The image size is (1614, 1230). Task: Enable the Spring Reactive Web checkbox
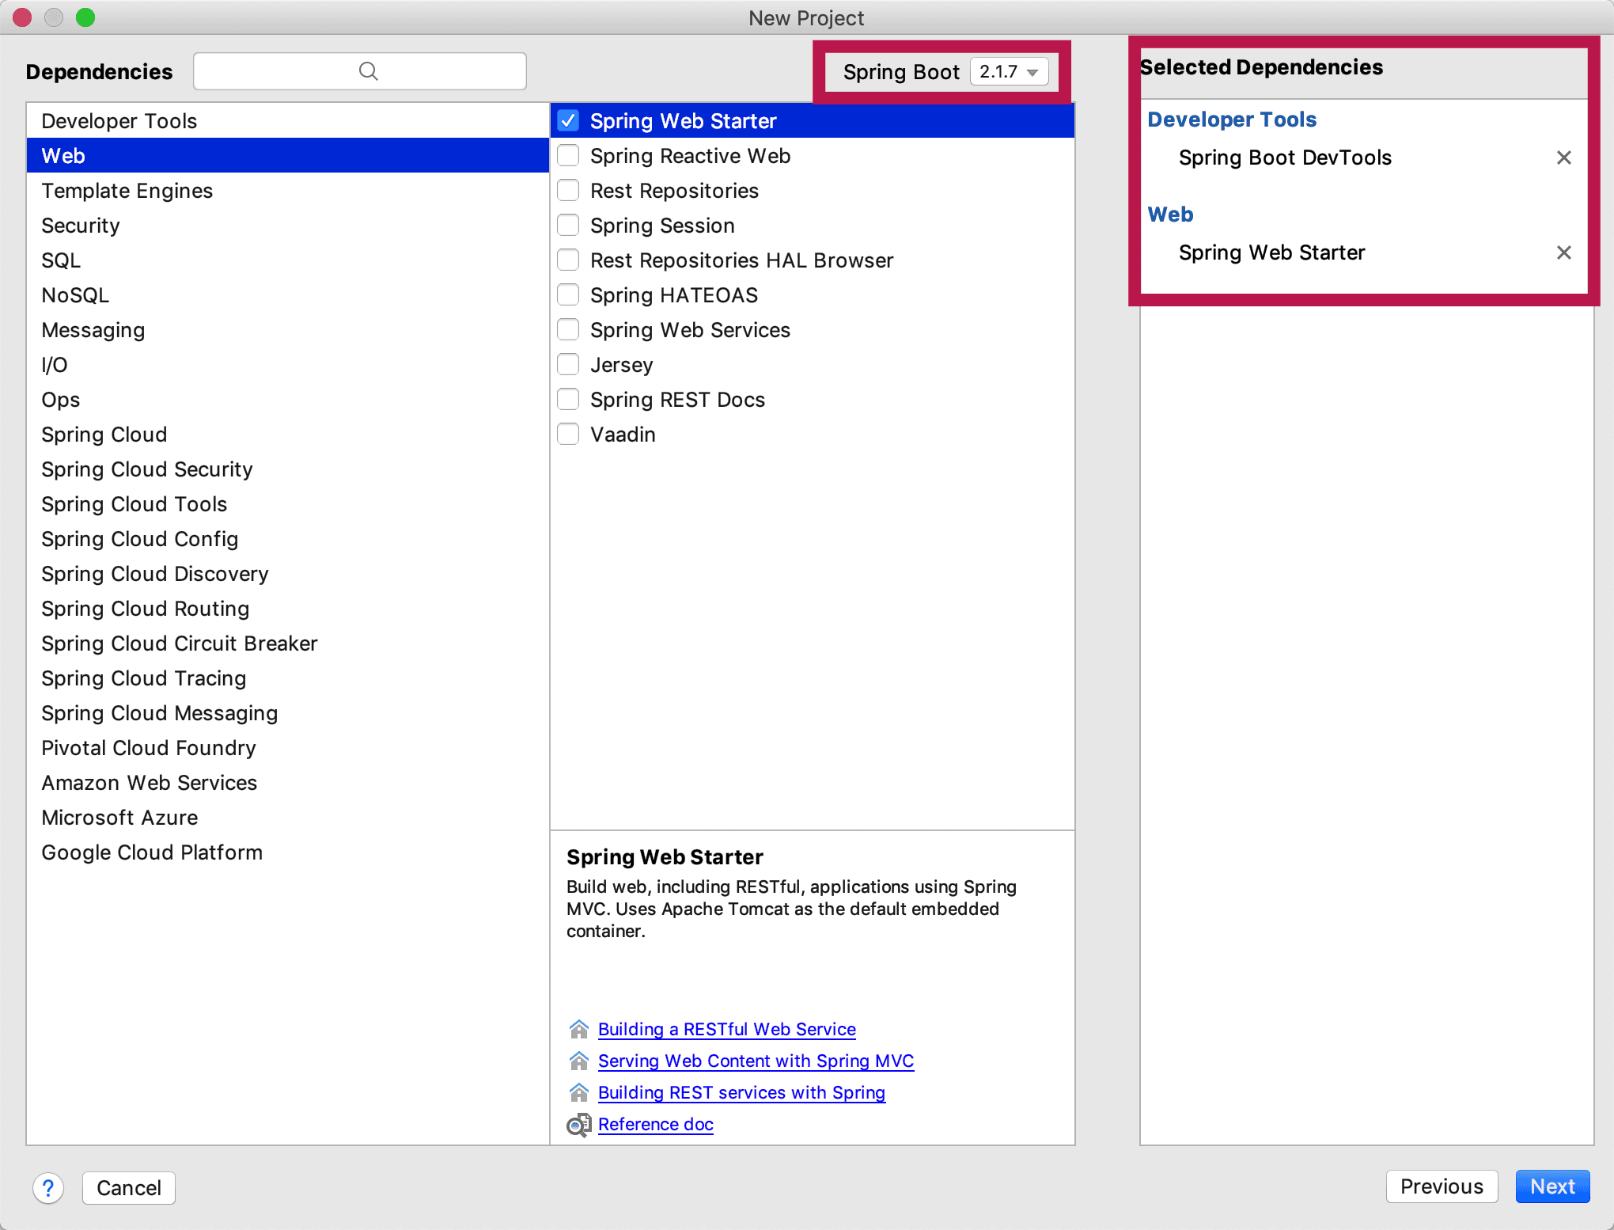click(568, 156)
